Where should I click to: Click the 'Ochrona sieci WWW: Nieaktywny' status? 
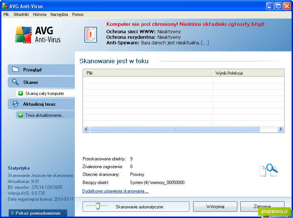click(143, 31)
